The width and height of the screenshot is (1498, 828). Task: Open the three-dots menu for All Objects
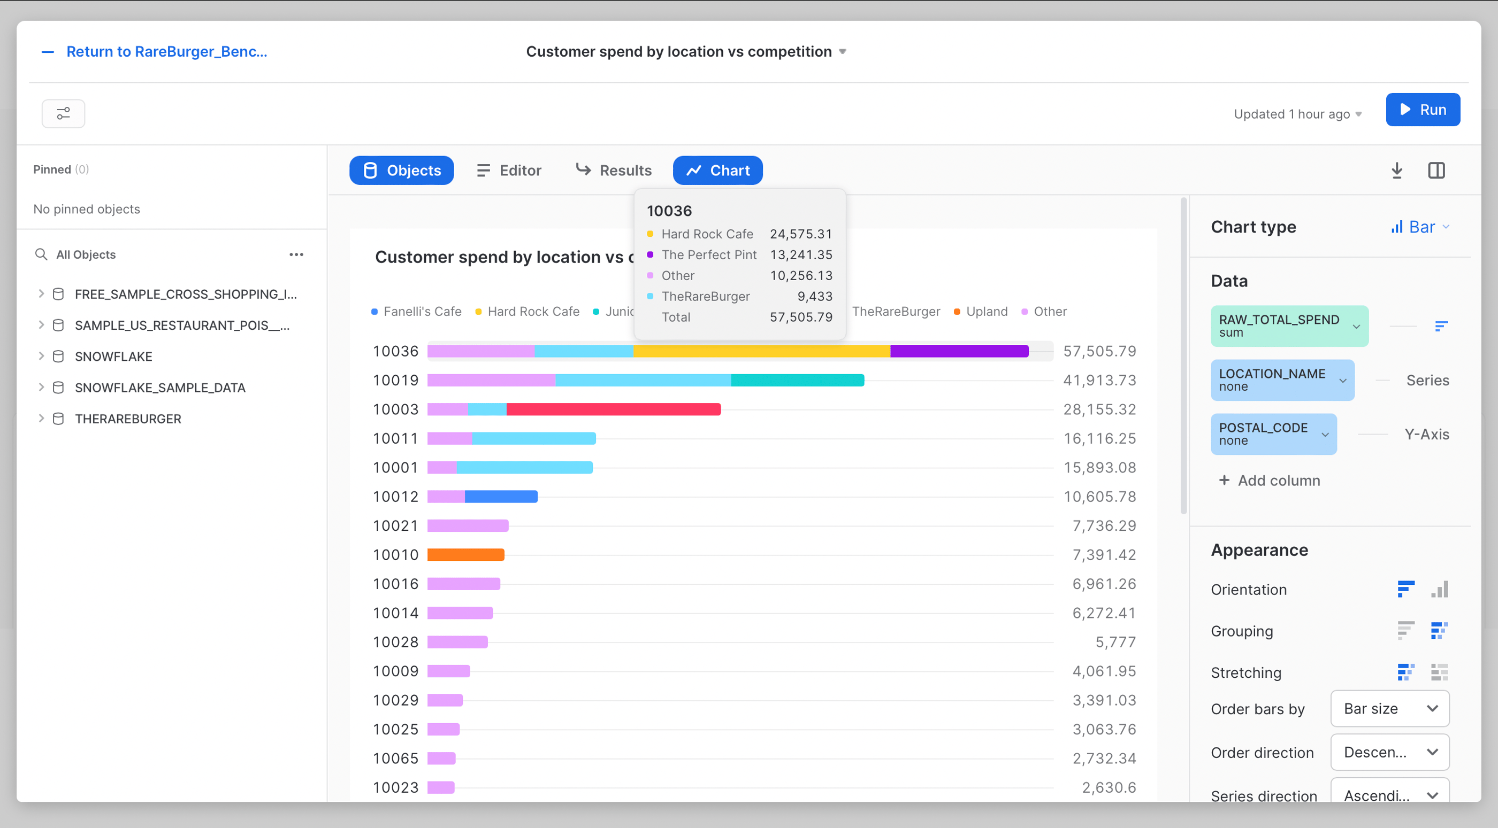(x=296, y=254)
